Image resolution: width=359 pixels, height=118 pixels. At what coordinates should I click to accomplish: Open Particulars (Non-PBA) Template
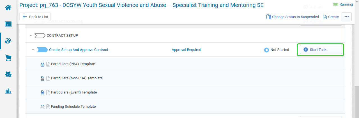pyautogui.click(x=77, y=78)
